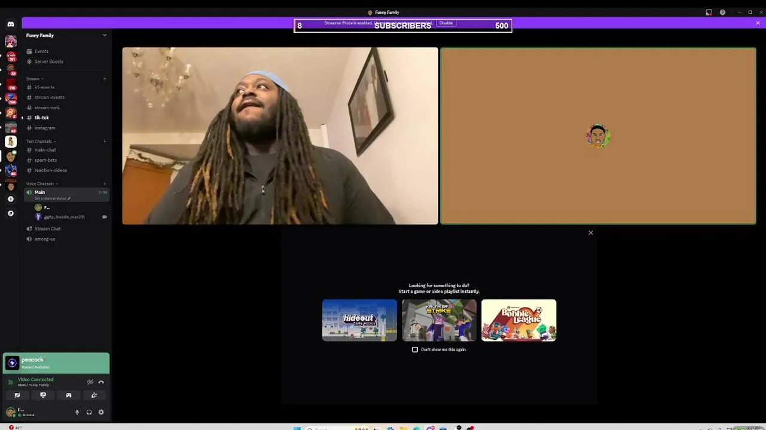Click the connection signal icon
The width and height of the screenshot is (766, 430).
tap(11, 382)
